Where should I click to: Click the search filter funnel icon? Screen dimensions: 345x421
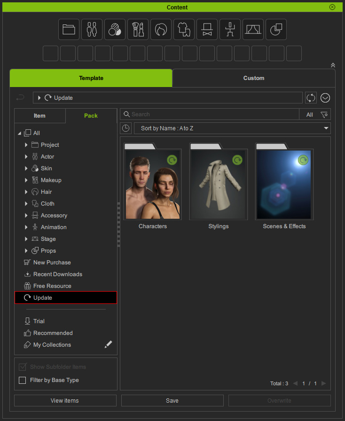[324, 114]
